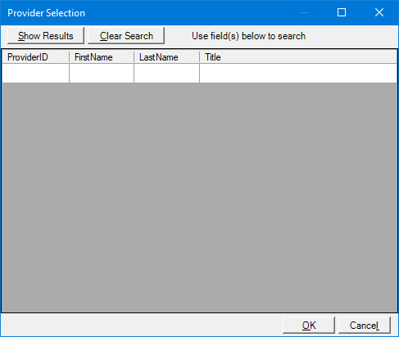Minimize the Provider Selection window
The height and width of the screenshot is (337, 399).
point(305,12)
